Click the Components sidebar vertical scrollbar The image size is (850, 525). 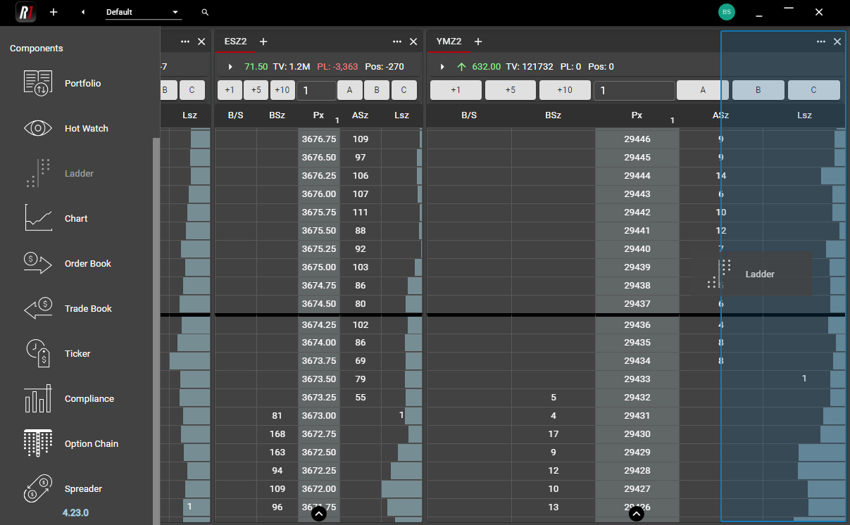156,317
